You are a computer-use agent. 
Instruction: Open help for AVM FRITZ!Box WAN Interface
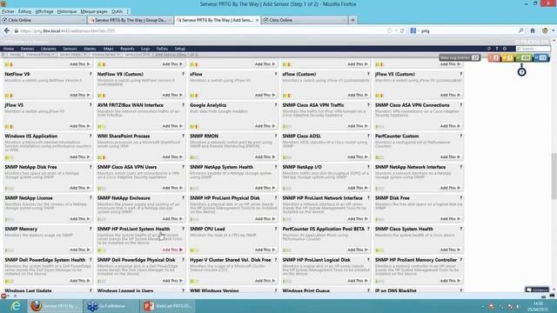click(184, 105)
